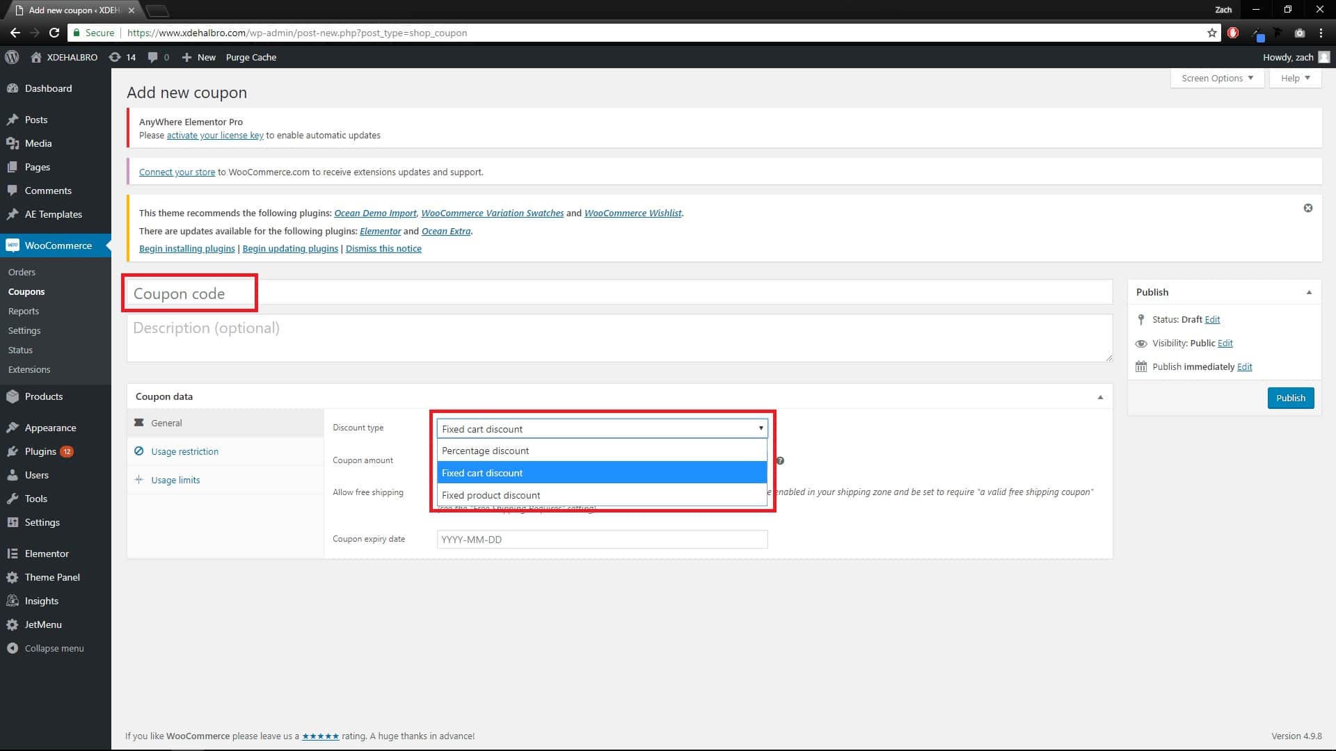Screen dimensions: 1336x751
Task: Choose Percentage discount option
Action: (602, 451)
